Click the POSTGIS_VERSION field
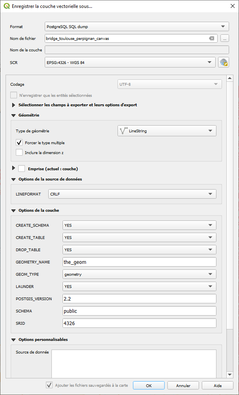Screen dimensions: 239x395 pos(139,299)
